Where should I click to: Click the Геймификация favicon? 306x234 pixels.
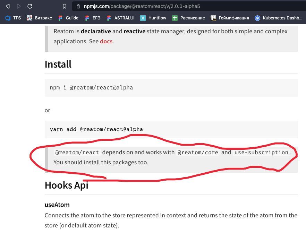tap(213, 18)
